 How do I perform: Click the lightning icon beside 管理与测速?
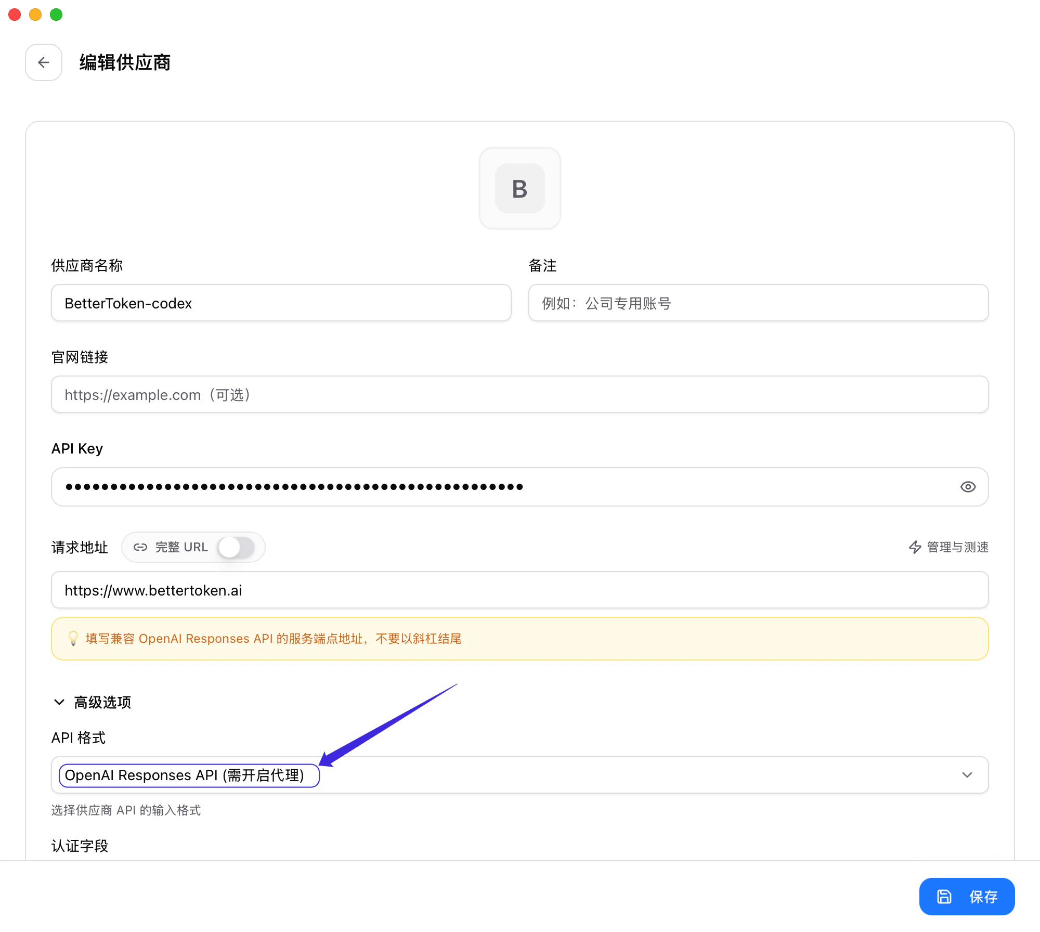(x=915, y=547)
